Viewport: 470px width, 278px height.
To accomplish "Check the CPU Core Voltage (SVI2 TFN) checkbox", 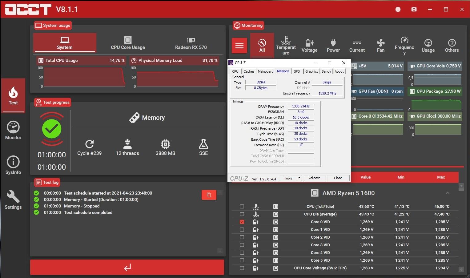I will [x=242, y=268].
